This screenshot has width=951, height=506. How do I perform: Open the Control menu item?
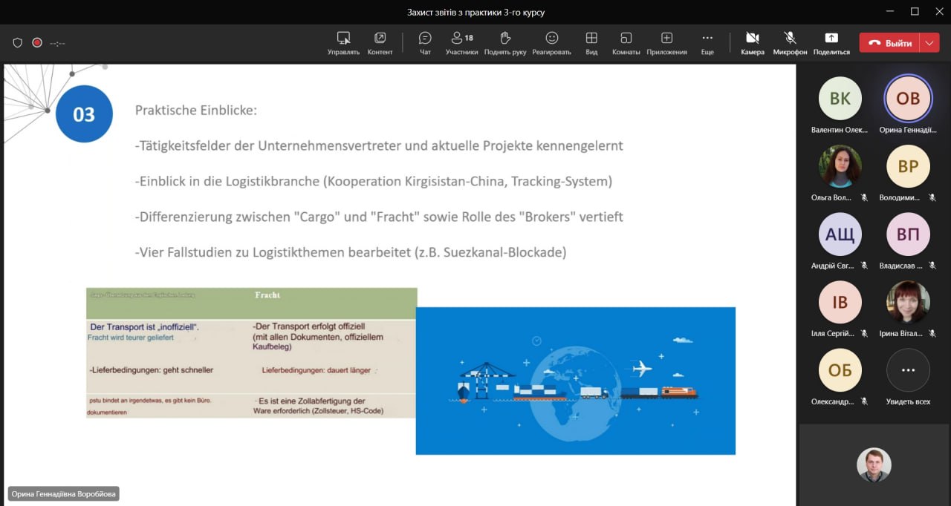343,43
